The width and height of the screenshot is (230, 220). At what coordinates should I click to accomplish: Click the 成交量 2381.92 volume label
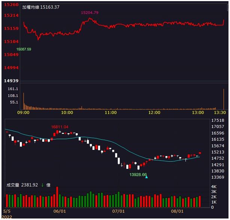[22, 185]
